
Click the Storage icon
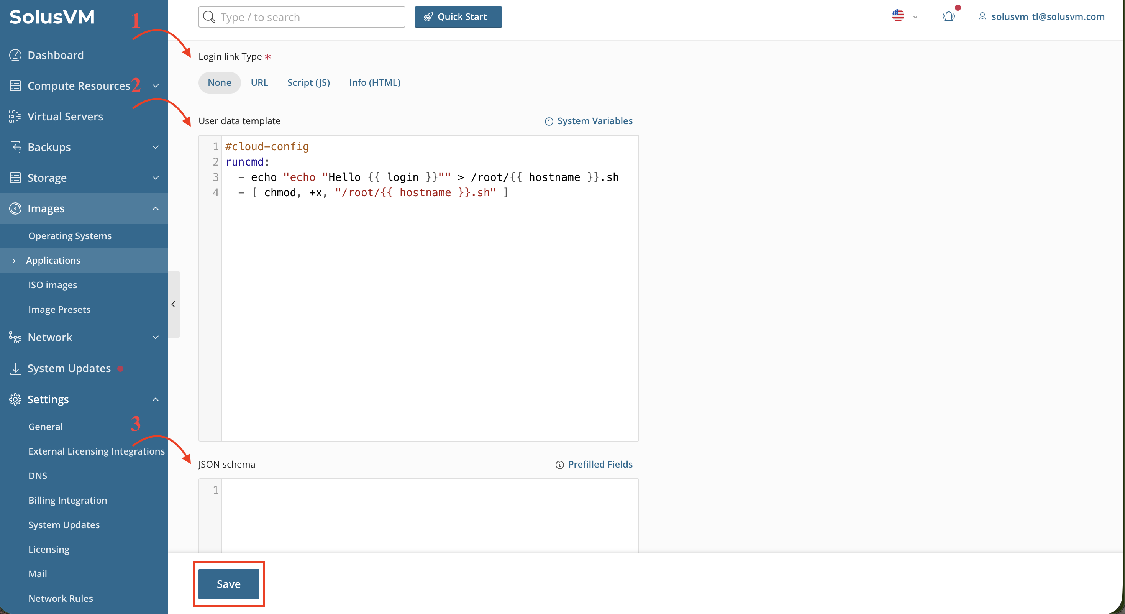point(15,178)
